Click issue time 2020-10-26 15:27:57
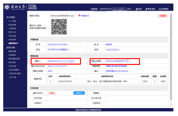Viewport: 178px width, 116px height. [57, 66]
